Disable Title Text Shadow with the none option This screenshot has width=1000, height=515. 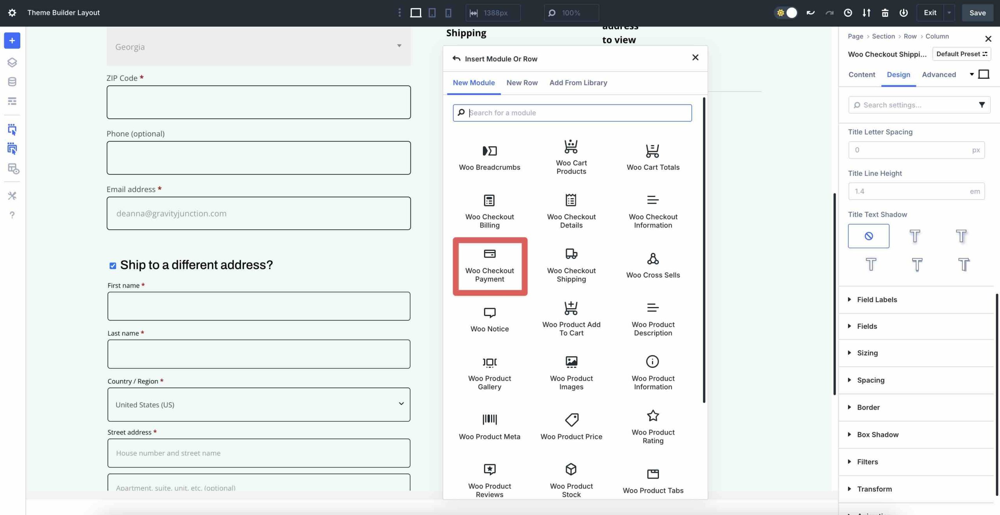pos(869,236)
